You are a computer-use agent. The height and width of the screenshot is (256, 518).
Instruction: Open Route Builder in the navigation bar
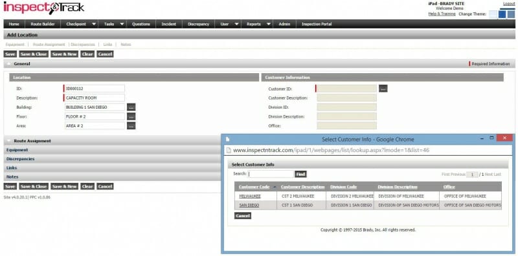point(43,24)
